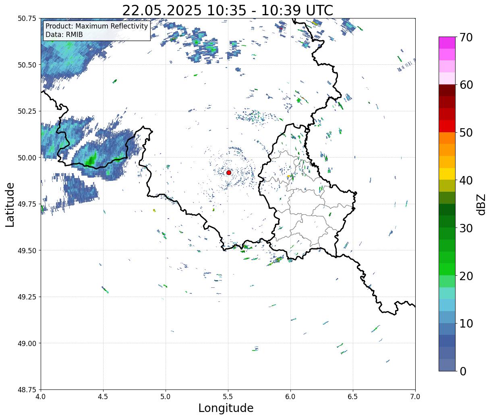The image size is (491, 418).
Task: Click the colorbar tick label 50
Action: click(x=466, y=133)
